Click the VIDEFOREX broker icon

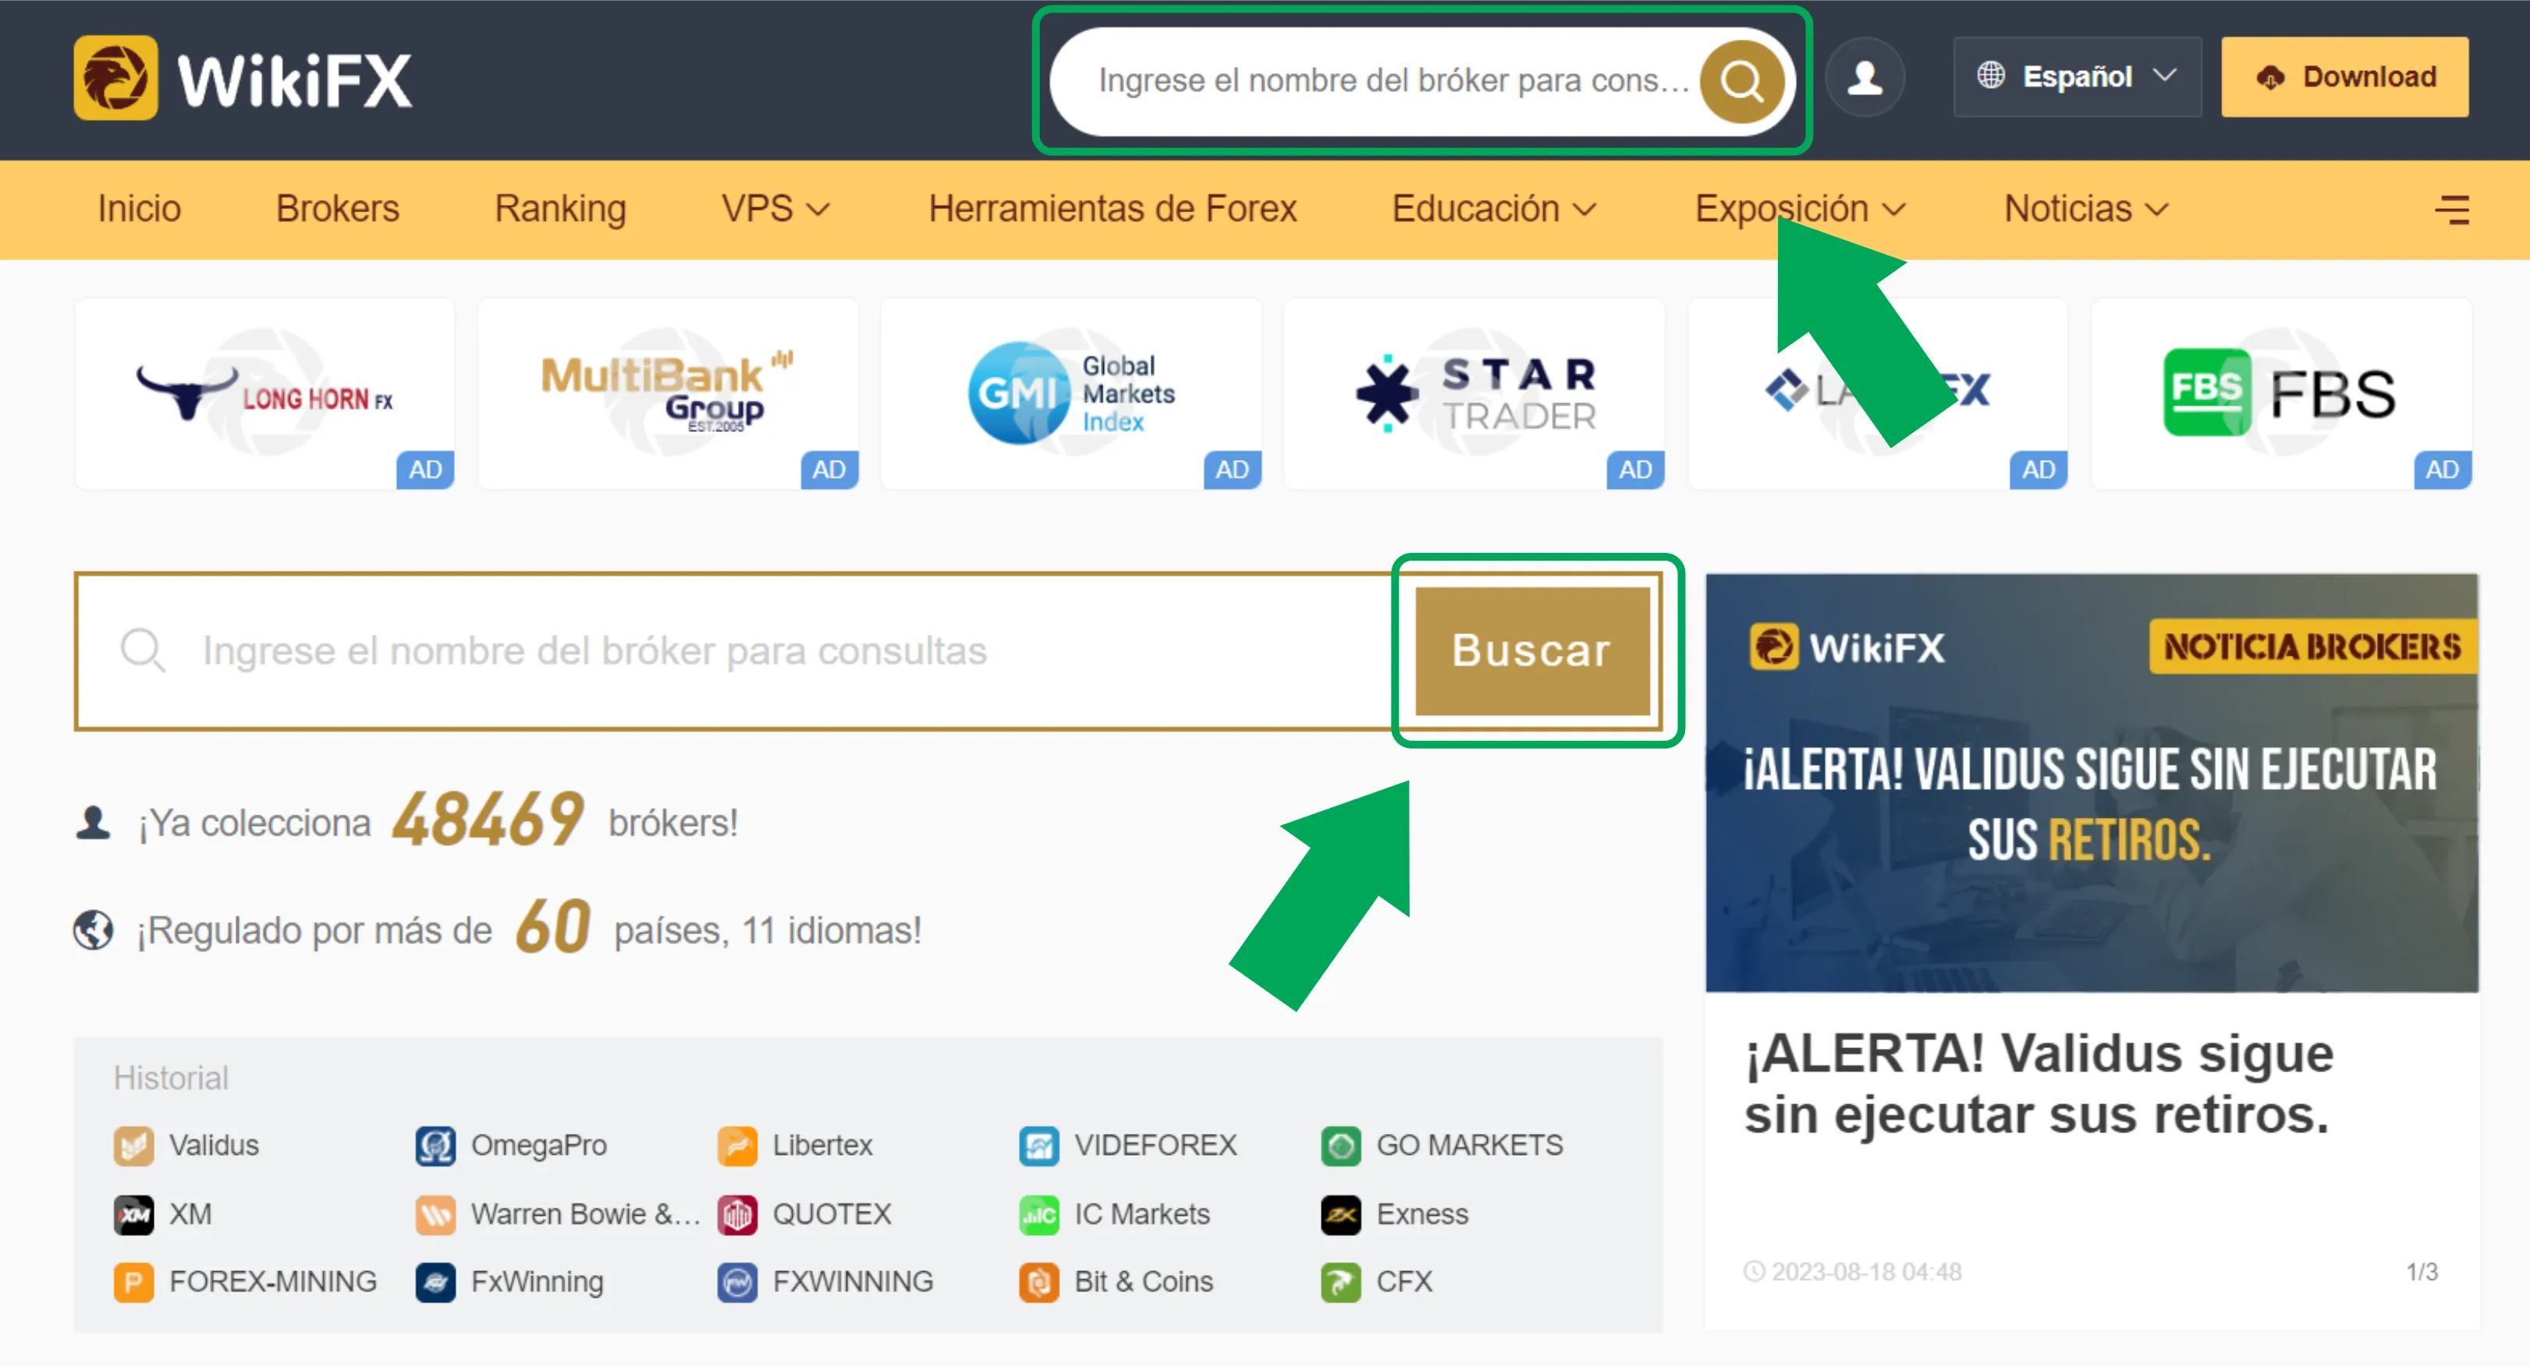coord(1039,1145)
